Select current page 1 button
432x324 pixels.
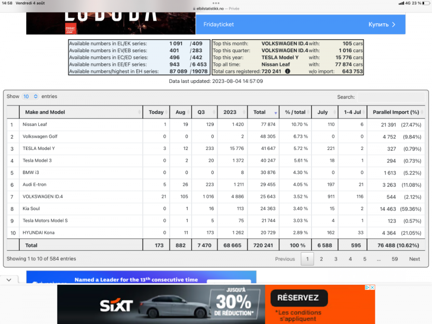click(x=307, y=259)
